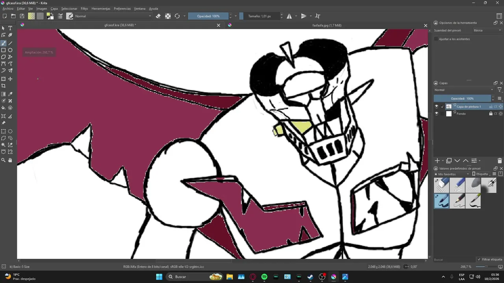Open the Etiqueta tag dropdown

481,174
